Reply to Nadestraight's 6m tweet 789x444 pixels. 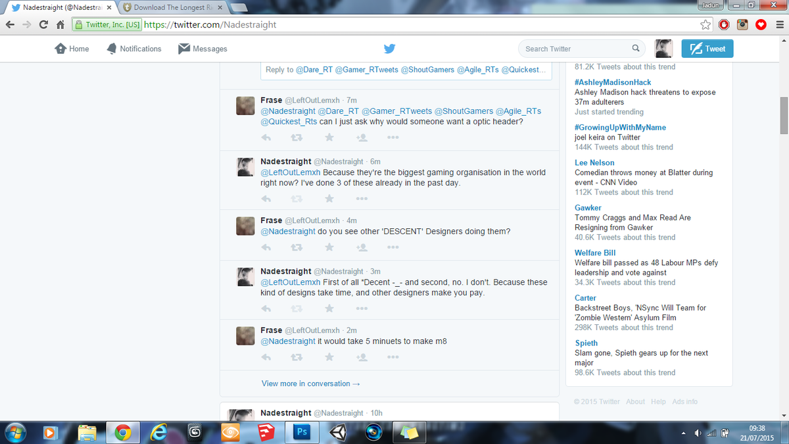pos(266,199)
